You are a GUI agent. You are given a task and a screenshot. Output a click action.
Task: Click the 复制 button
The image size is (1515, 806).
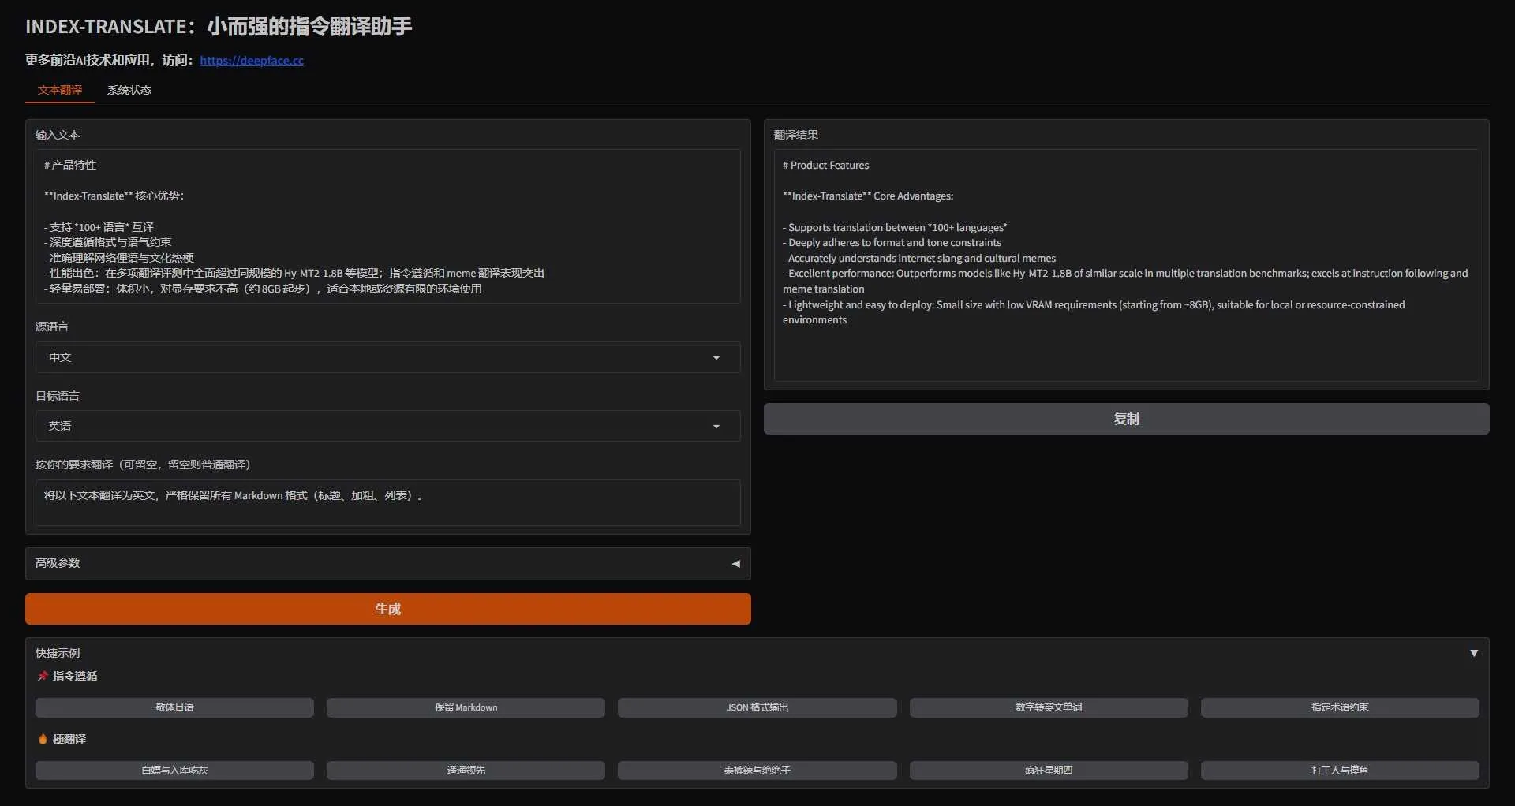[x=1126, y=419]
